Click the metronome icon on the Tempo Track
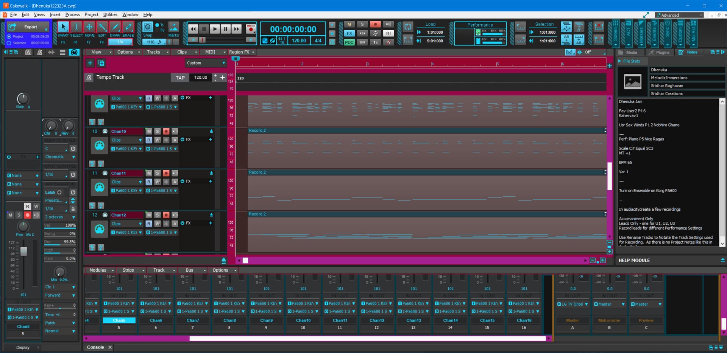727x353 pixels. pos(89,78)
